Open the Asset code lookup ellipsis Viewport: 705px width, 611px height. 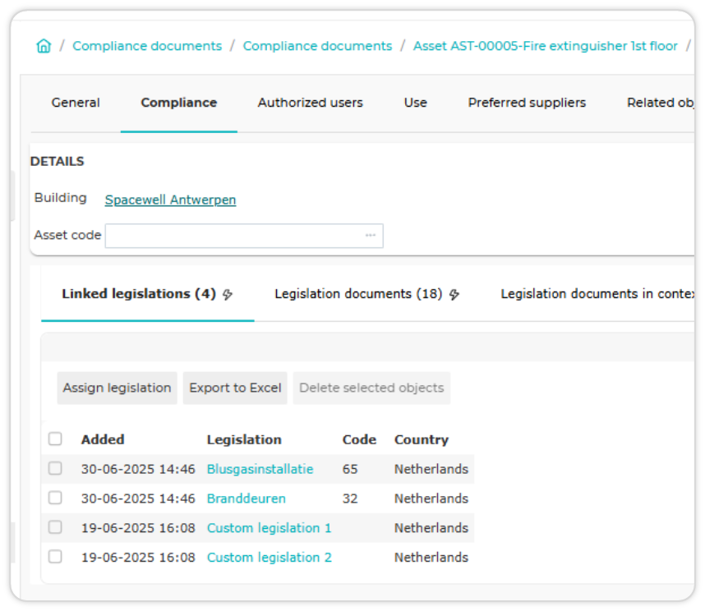(x=371, y=236)
